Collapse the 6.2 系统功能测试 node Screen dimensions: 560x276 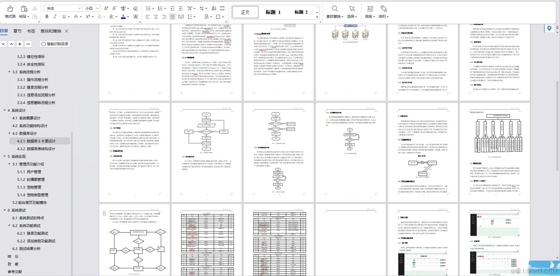click(9, 225)
